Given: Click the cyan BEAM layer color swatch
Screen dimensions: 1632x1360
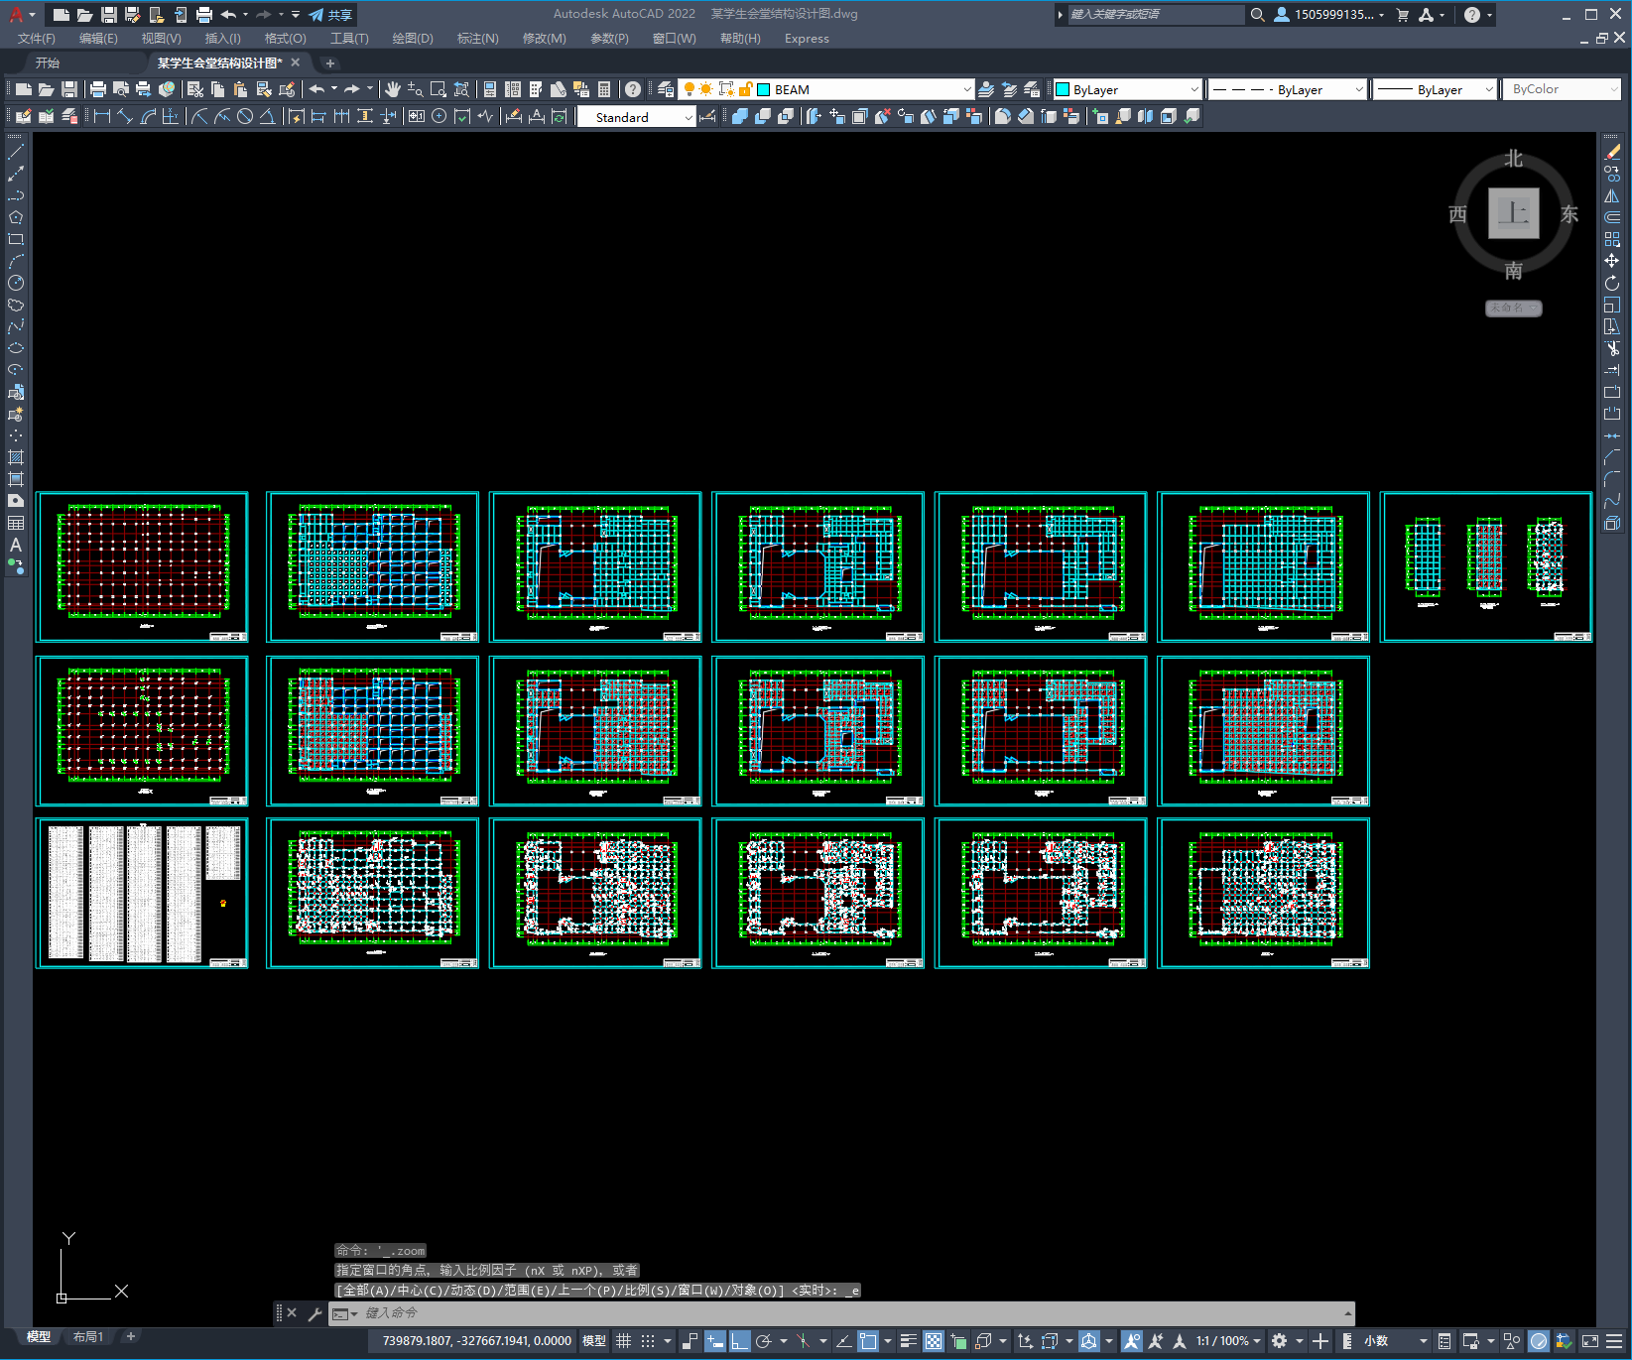Looking at the screenshot, I should 764,89.
